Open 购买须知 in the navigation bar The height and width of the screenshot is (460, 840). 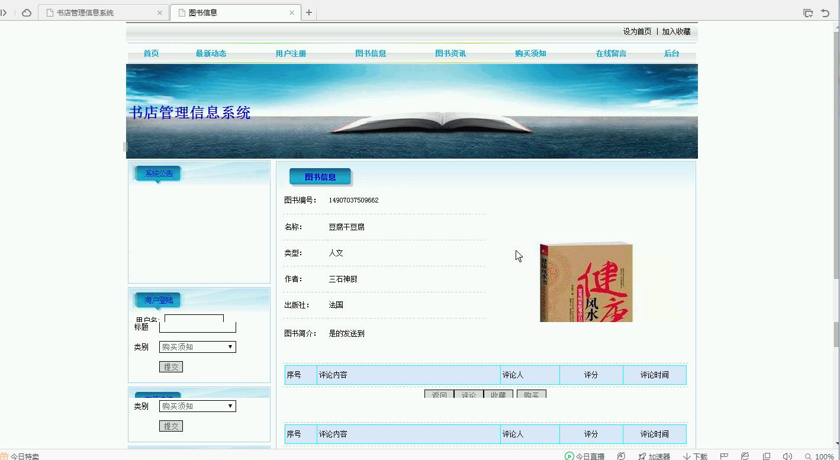point(530,53)
